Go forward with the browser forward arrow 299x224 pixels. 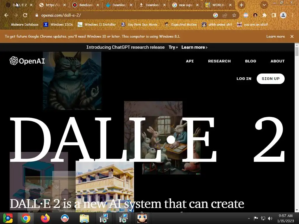coord(16,15)
